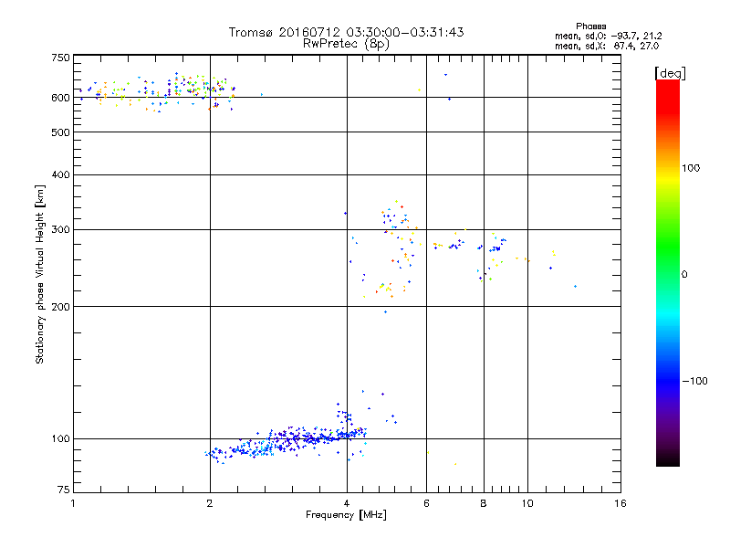Screen dimensions: 730x548
Task: Click the 'RwPretec (8p)' subtitle
Action: 346,44
